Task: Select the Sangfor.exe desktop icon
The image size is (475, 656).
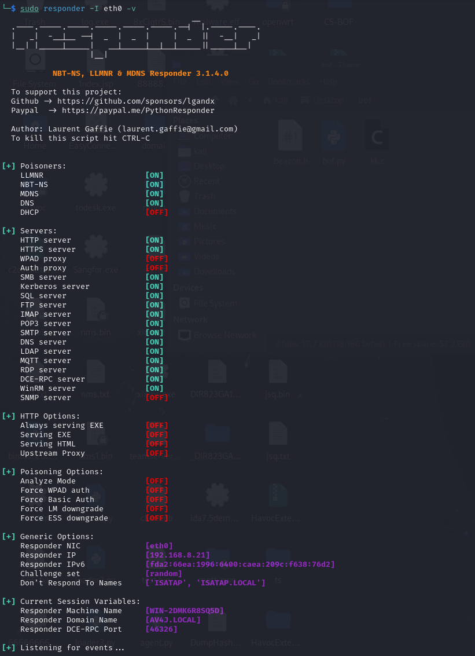Action: 96,254
